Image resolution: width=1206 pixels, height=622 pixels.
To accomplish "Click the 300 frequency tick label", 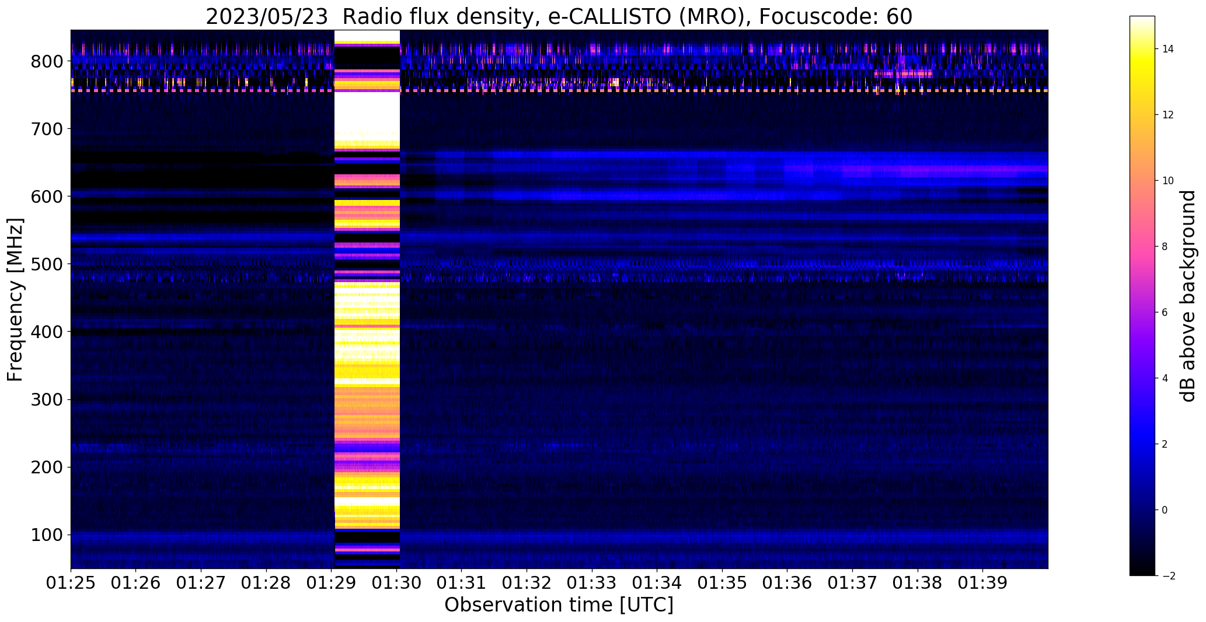I will [46, 399].
